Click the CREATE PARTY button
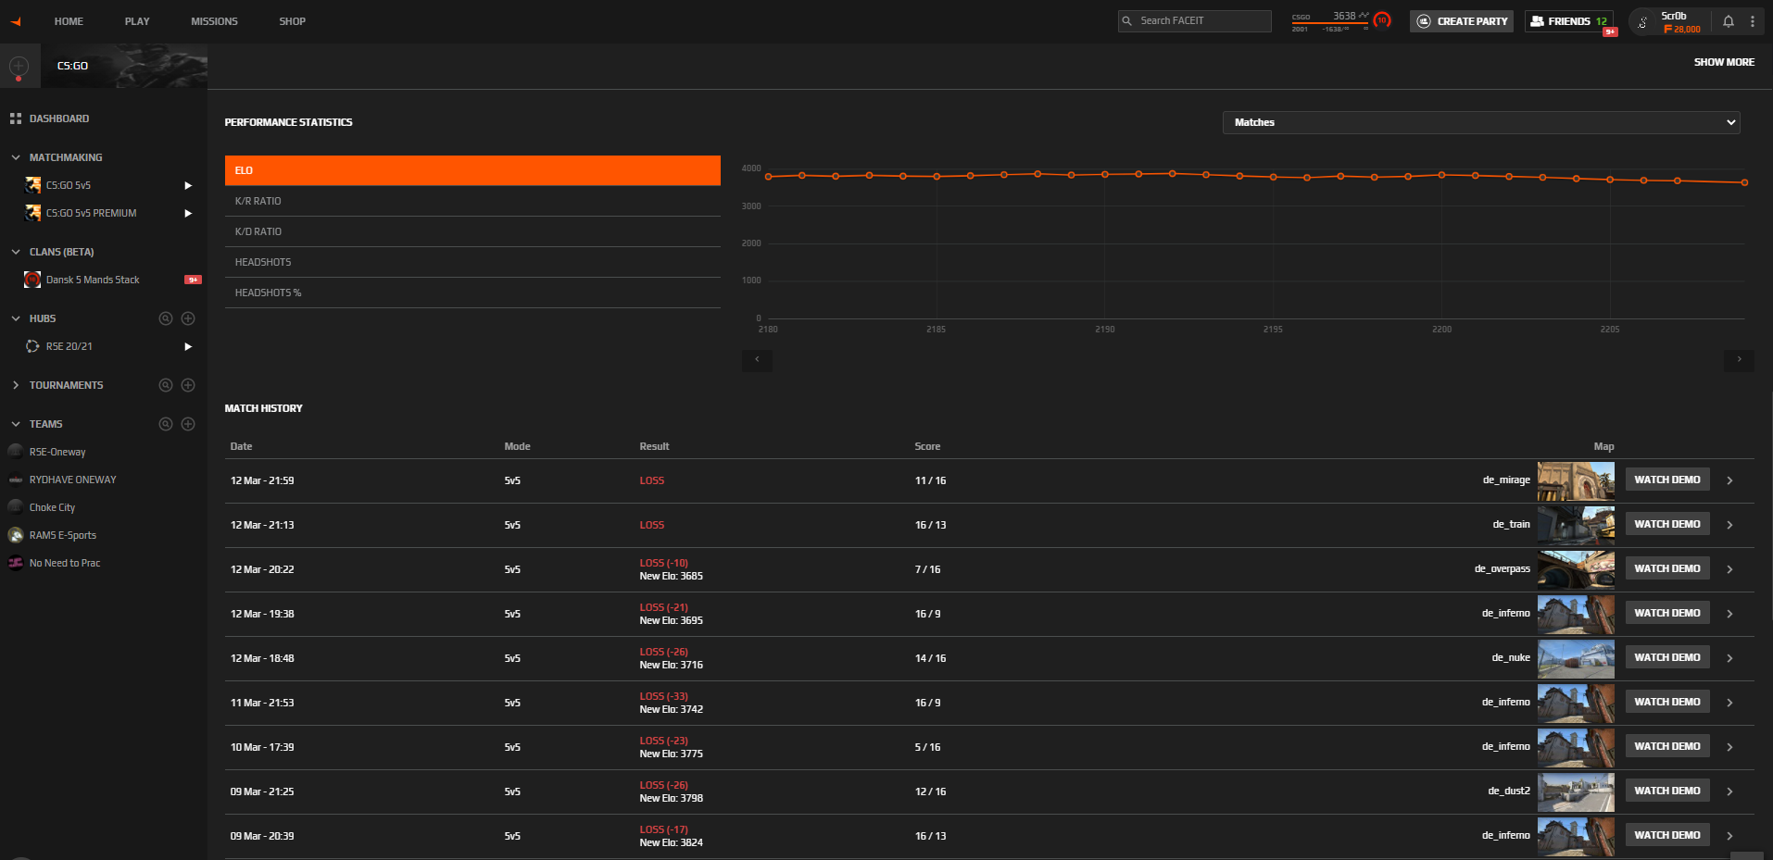Viewport: 1773px width, 860px height. coord(1462,21)
